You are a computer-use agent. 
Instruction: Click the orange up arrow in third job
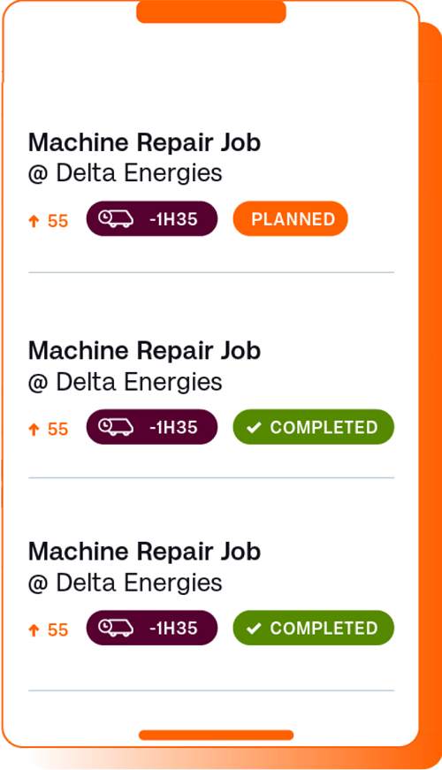[34, 630]
